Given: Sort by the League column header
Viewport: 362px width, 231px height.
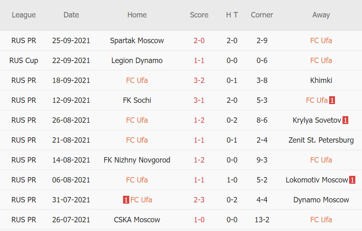Looking at the screenshot, I should click(24, 15).
